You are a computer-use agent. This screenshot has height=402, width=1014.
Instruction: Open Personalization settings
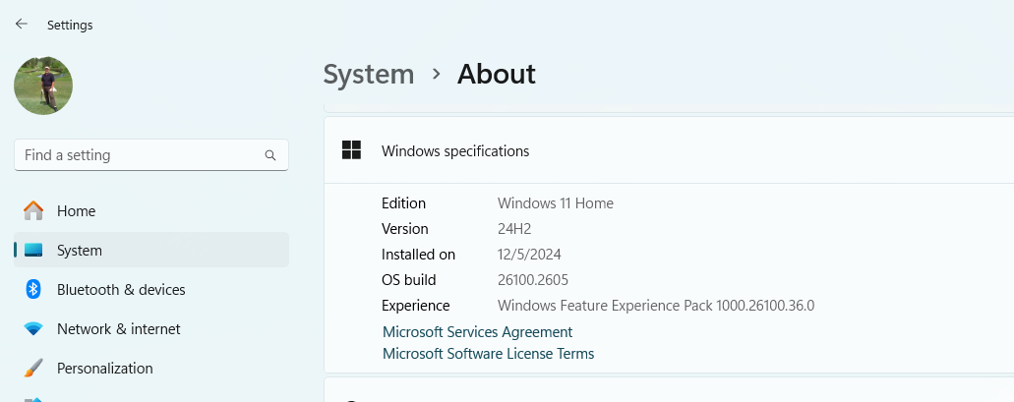click(151, 369)
